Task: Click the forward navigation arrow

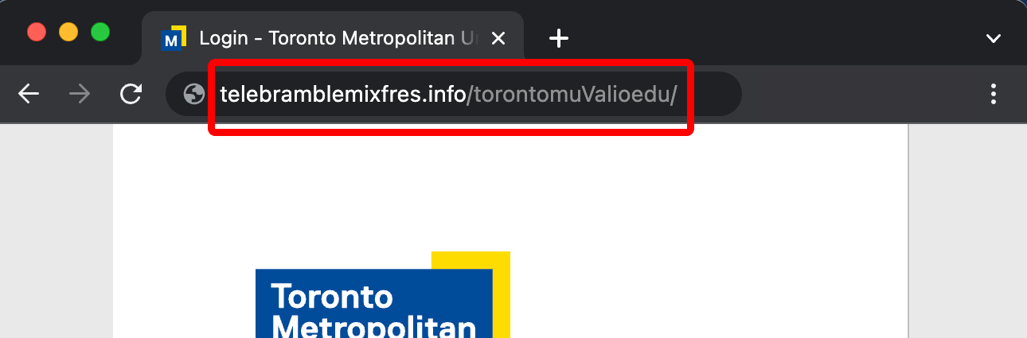Action: [x=80, y=94]
